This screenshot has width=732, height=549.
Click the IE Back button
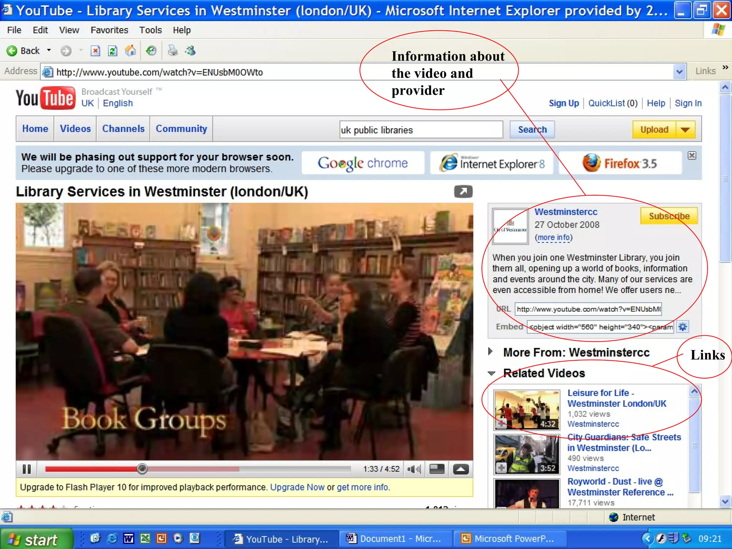[x=23, y=51]
